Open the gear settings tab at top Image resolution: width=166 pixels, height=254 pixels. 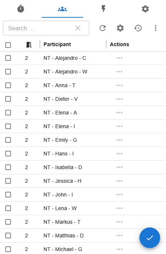(x=145, y=9)
